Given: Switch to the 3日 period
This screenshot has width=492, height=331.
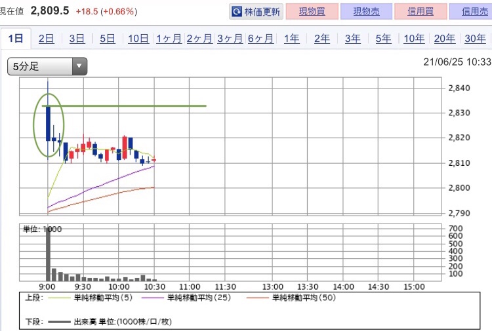Looking at the screenshot, I should click(77, 39).
